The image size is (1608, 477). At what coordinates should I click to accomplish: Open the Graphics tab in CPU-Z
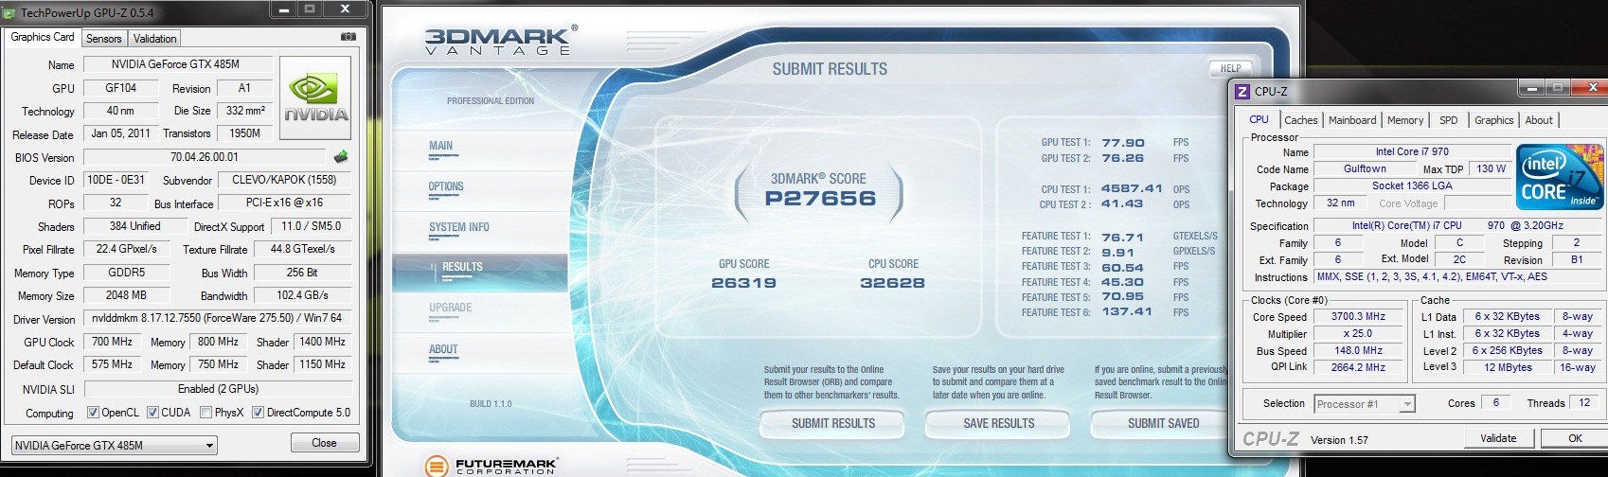pyautogui.click(x=1493, y=120)
